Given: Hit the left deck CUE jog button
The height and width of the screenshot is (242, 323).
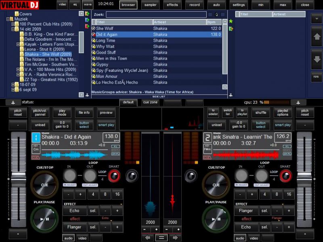Looking at the screenshot, I should (44, 185).
